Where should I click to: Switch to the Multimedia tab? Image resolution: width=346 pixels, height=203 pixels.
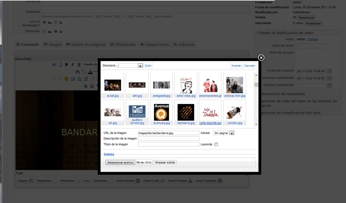click(x=123, y=44)
